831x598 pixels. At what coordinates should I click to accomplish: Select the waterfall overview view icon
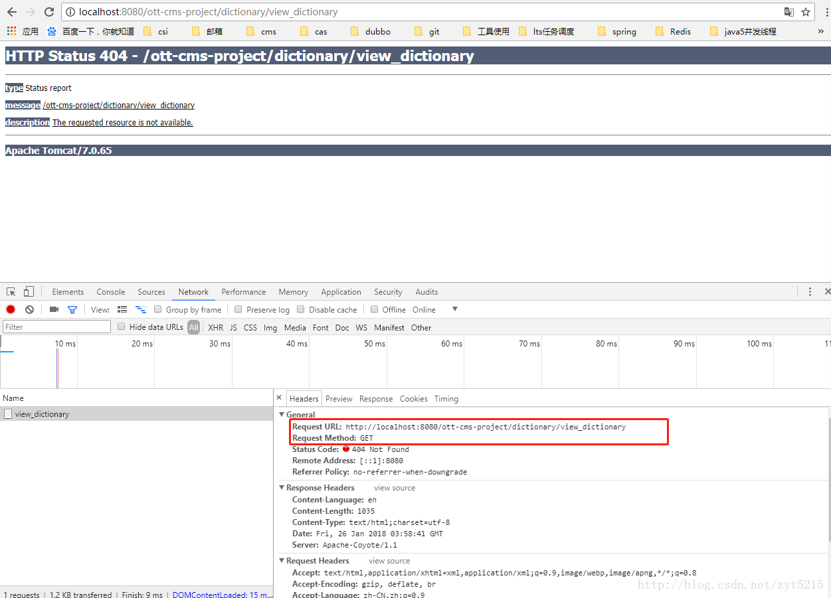(x=140, y=309)
